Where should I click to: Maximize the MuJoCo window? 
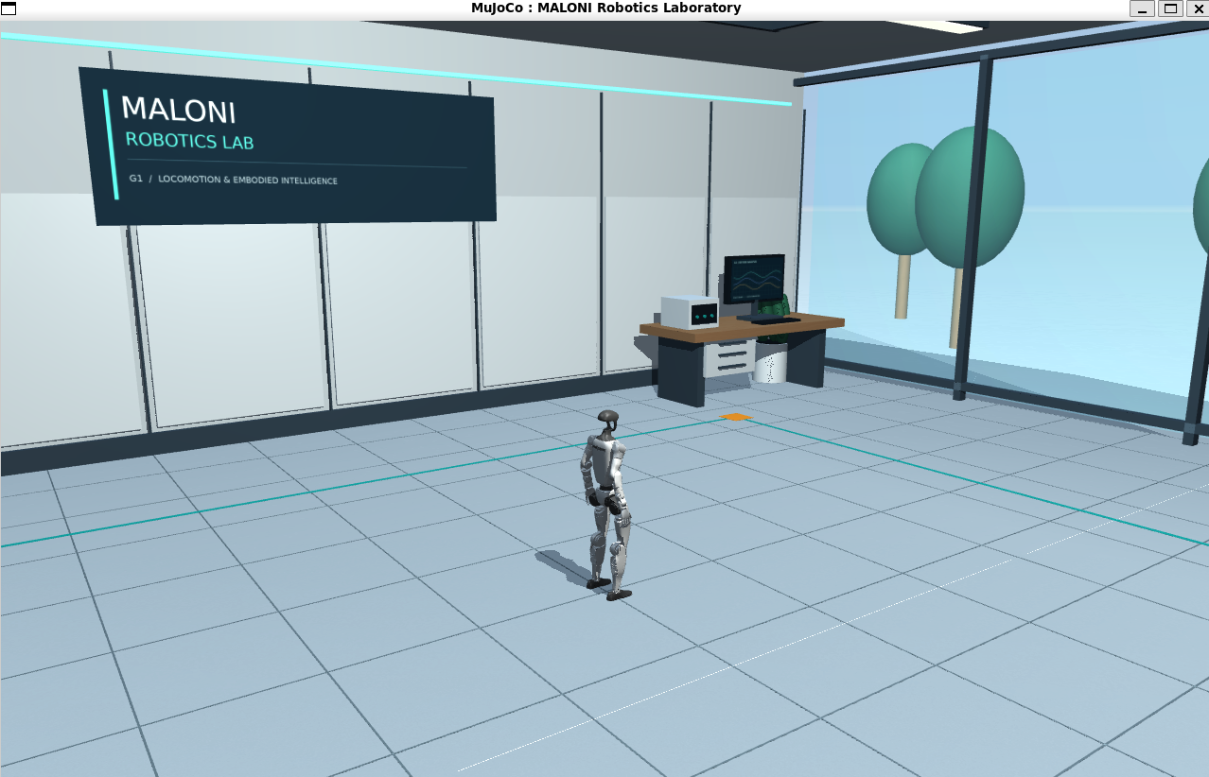[1170, 8]
